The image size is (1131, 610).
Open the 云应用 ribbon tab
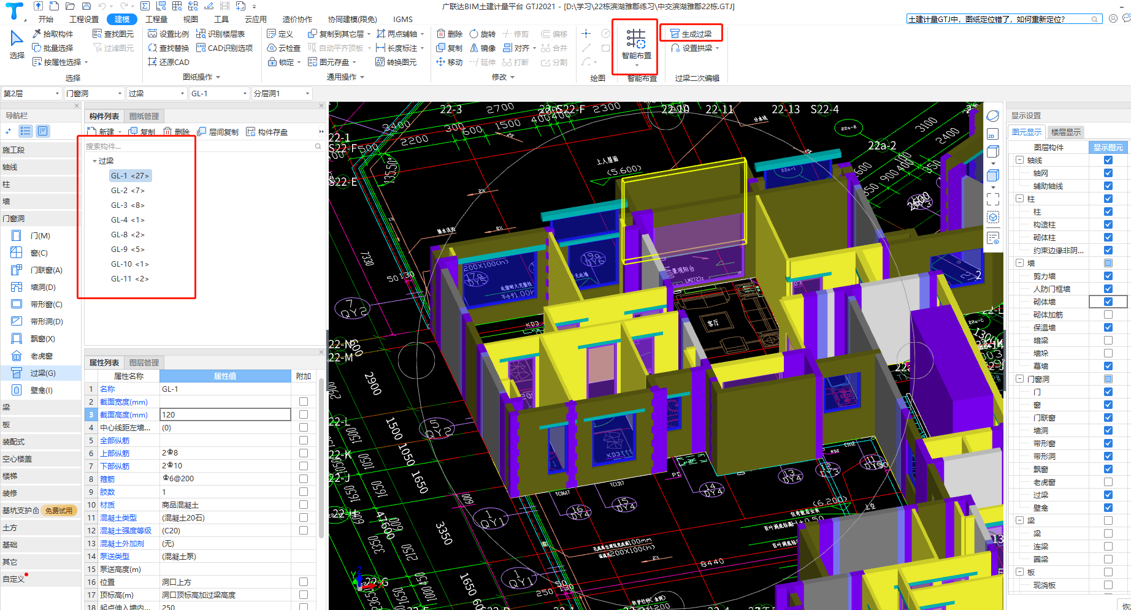(256, 19)
